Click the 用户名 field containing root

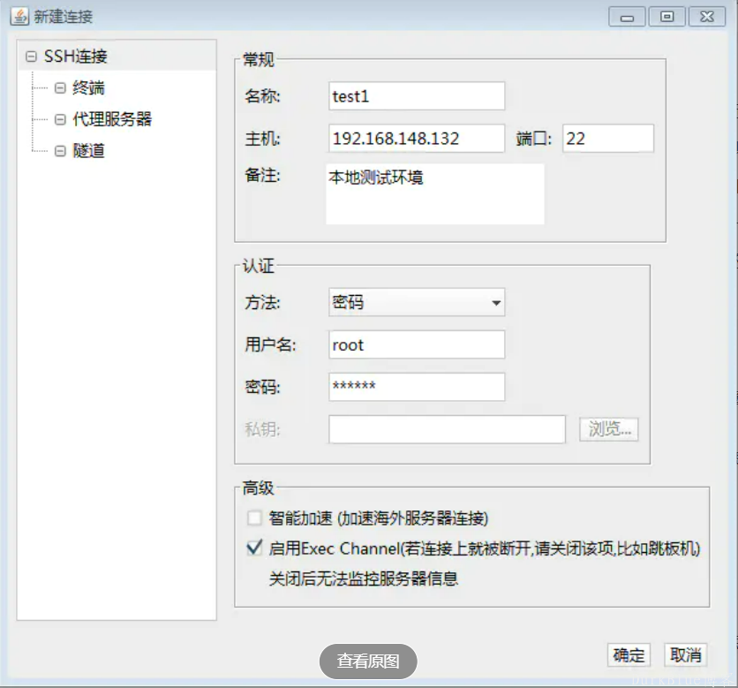click(x=416, y=345)
